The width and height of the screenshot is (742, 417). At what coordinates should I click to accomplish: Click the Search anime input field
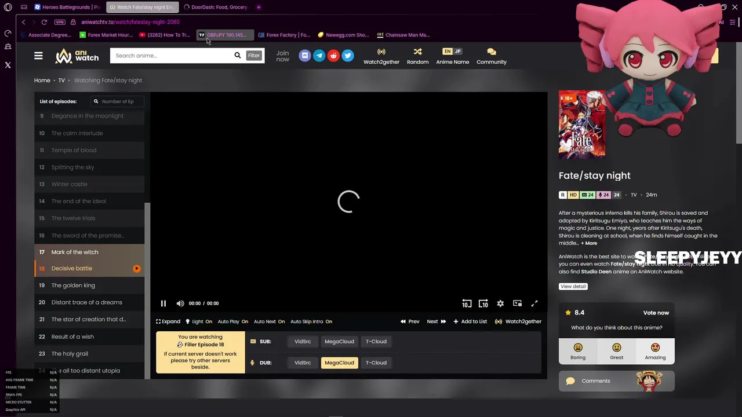(171, 56)
